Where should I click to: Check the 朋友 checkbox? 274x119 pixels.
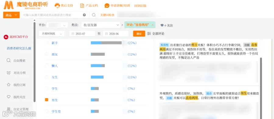coord(47,54)
